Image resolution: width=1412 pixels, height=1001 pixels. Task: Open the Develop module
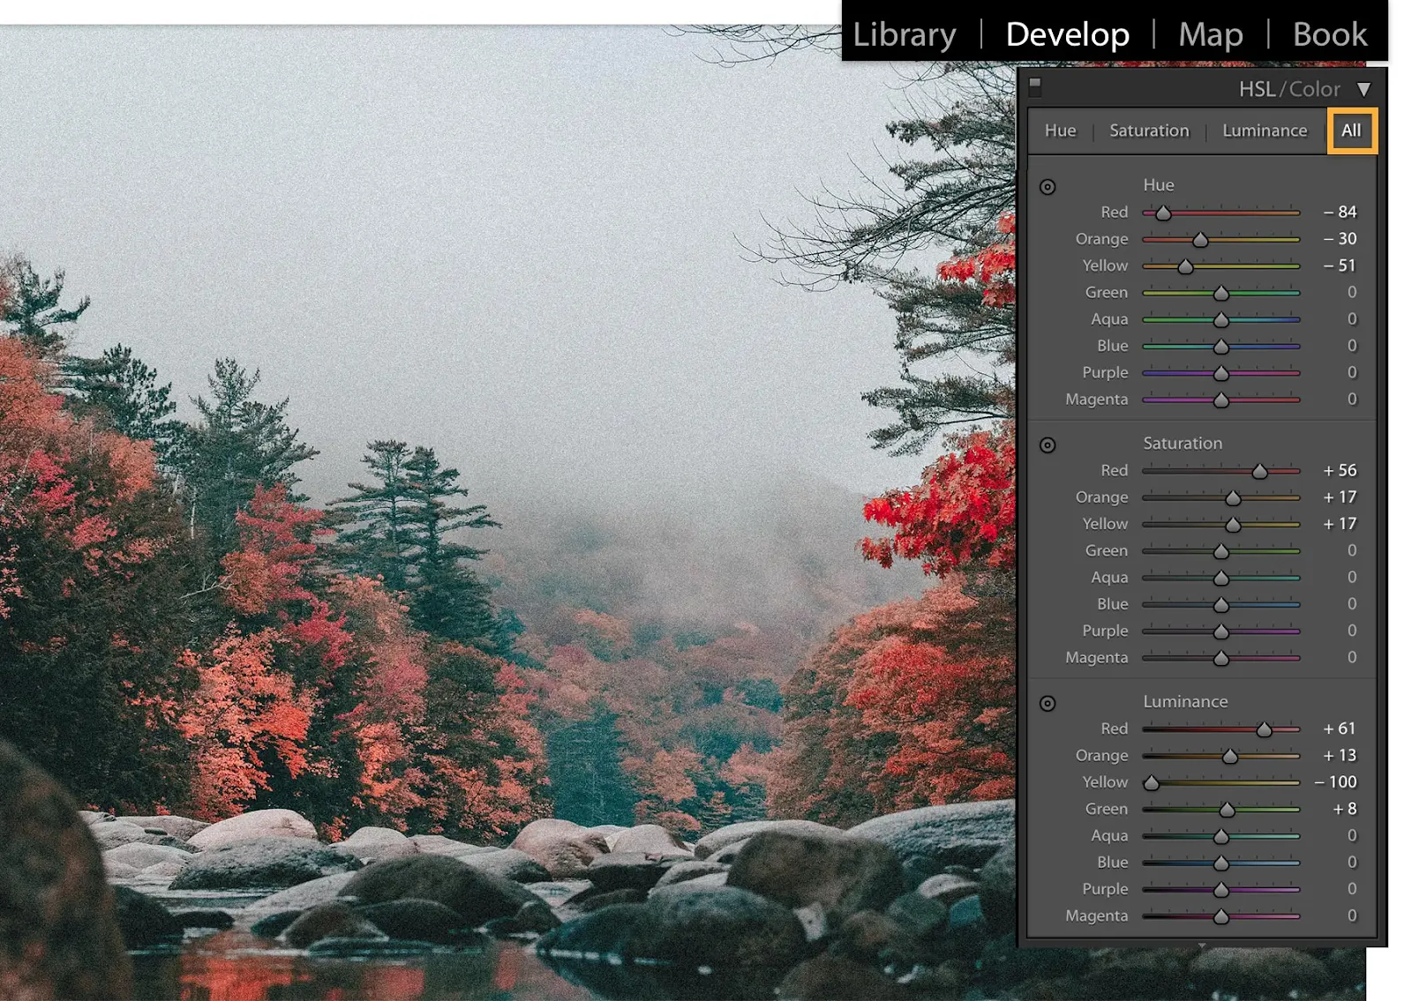(1068, 34)
